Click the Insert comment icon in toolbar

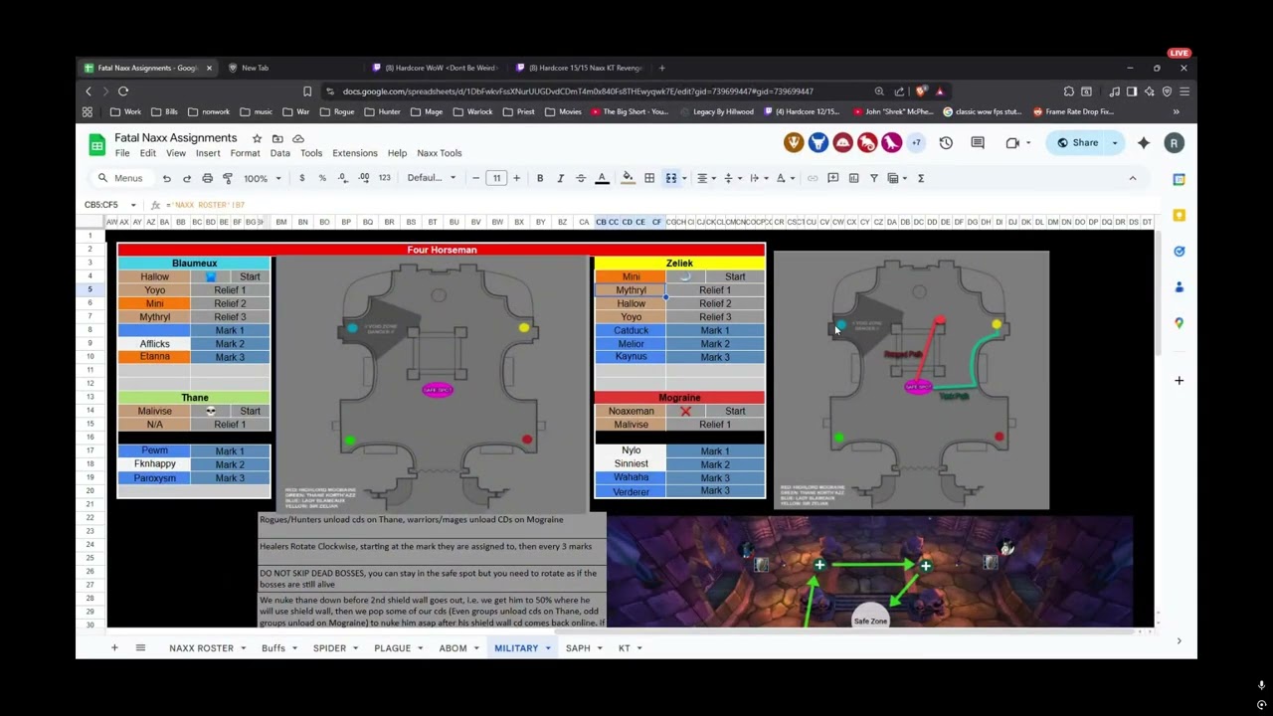pyautogui.click(x=832, y=178)
